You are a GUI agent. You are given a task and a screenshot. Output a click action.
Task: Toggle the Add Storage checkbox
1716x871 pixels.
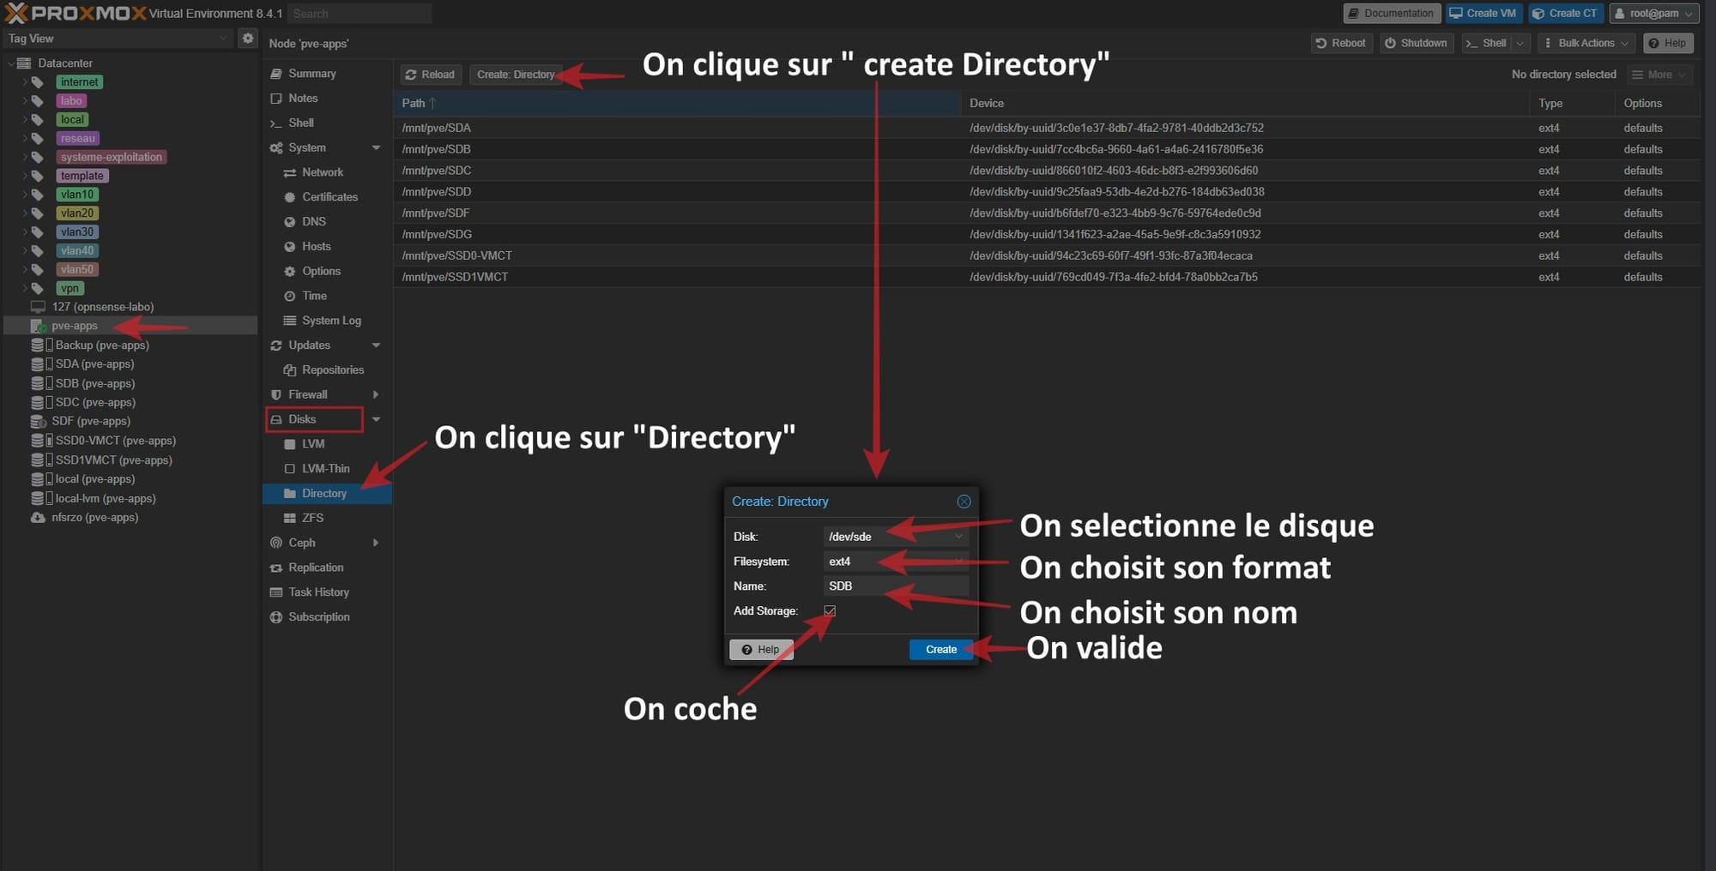coord(830,611)
